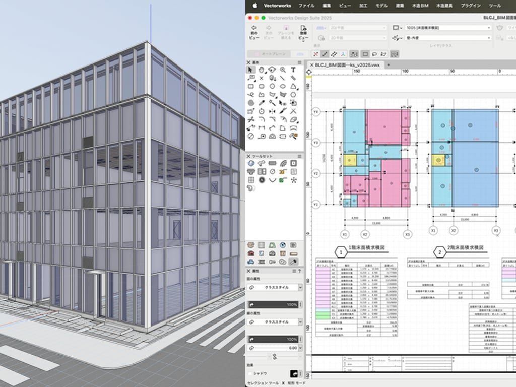Select the Freehand squiggle tool

pos(251,95)
